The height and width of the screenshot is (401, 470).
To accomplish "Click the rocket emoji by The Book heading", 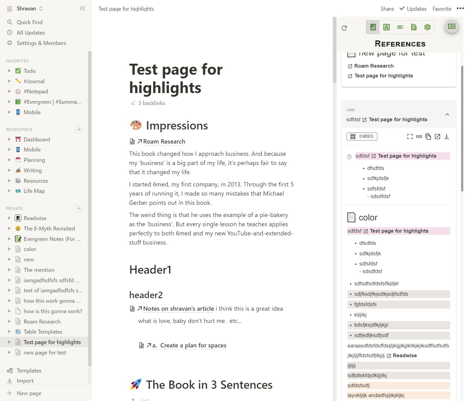I will tap(136, 384).
